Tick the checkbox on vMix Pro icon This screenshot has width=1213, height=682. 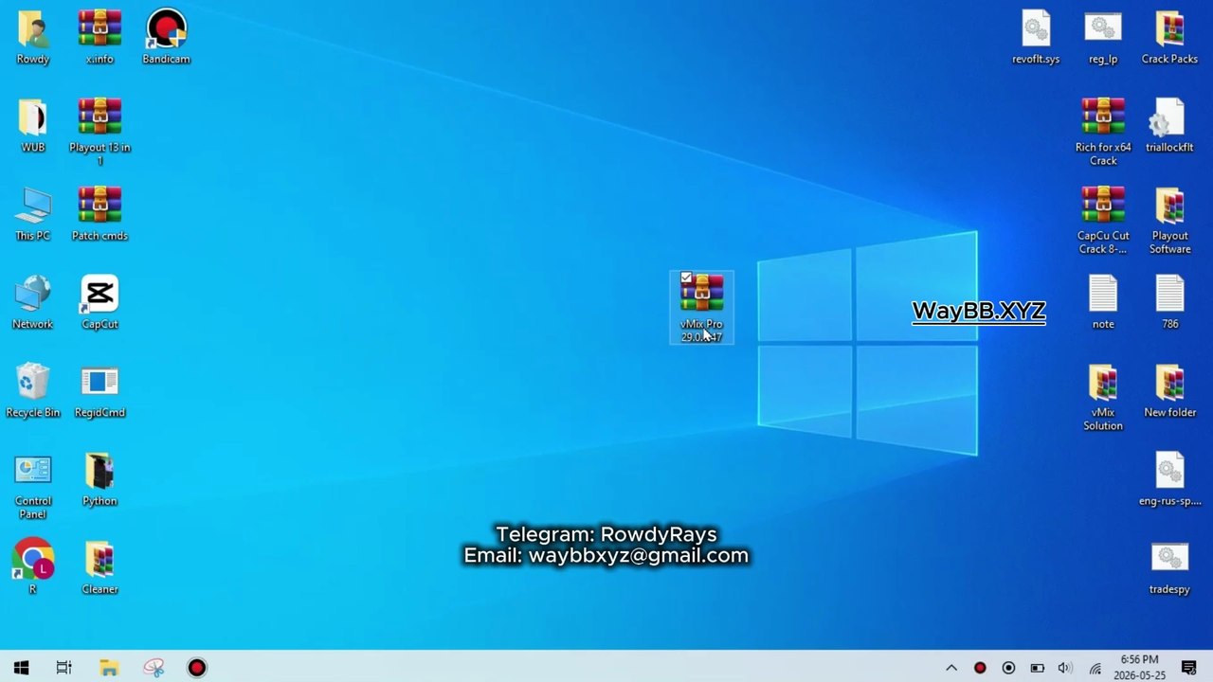click(686, 278)
